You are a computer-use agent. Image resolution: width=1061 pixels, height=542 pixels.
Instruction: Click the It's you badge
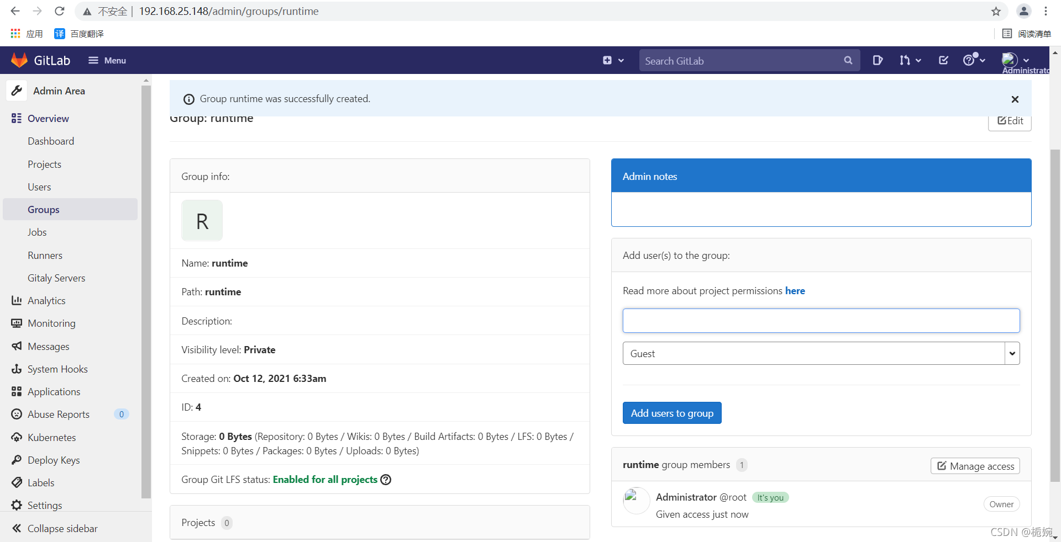click(x=770, y=498)
